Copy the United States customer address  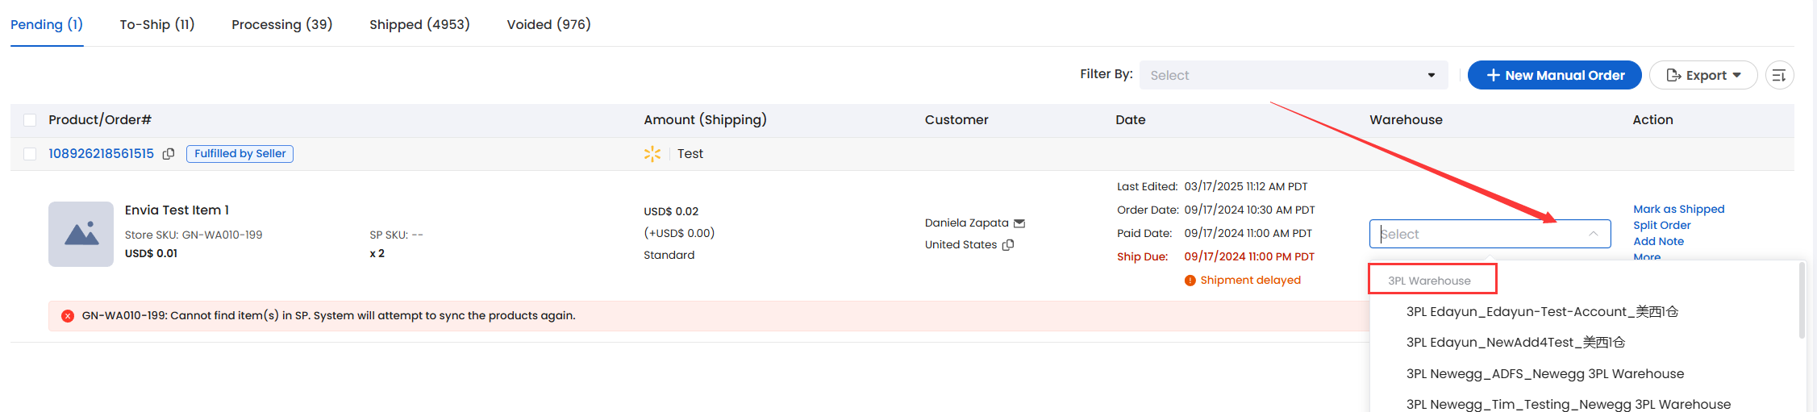1008,245
